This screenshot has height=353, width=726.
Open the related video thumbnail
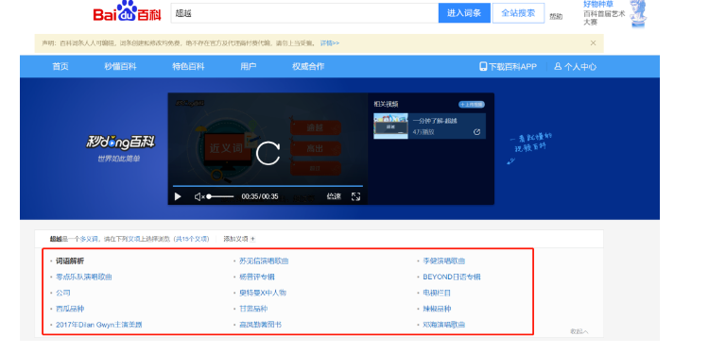390,126
